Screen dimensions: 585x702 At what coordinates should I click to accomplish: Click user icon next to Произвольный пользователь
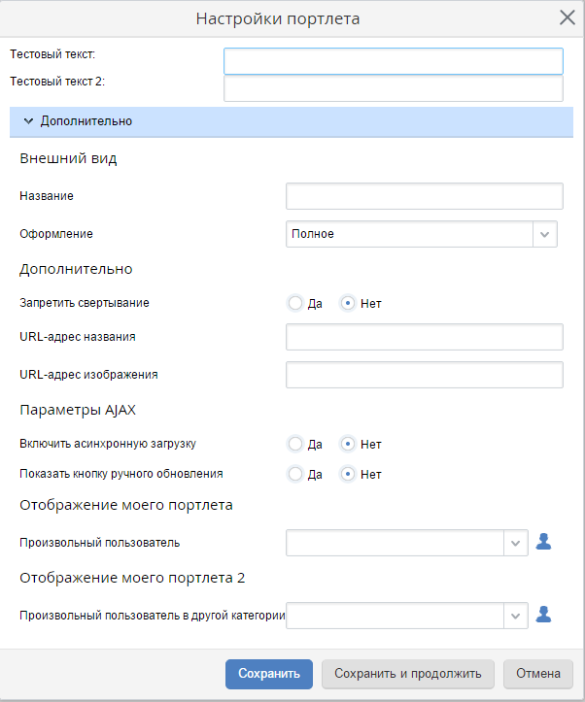pos(544,543)
